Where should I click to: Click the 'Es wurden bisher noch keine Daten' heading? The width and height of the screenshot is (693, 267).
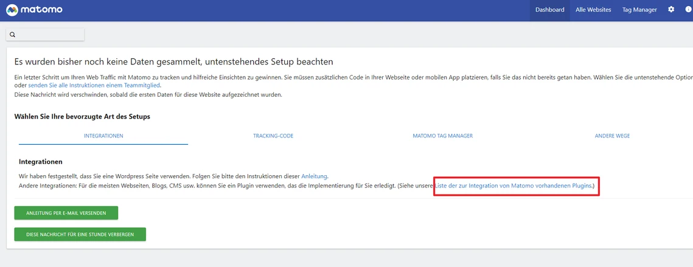point(173,62)
